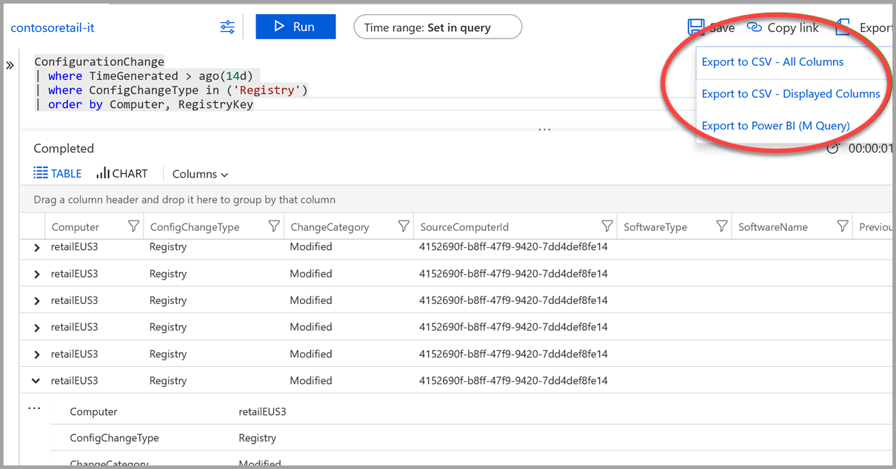This screenshot has width=896, height=469.
Task: Open the ChangeCategory column filter icon
Action: tap(404, 226)
